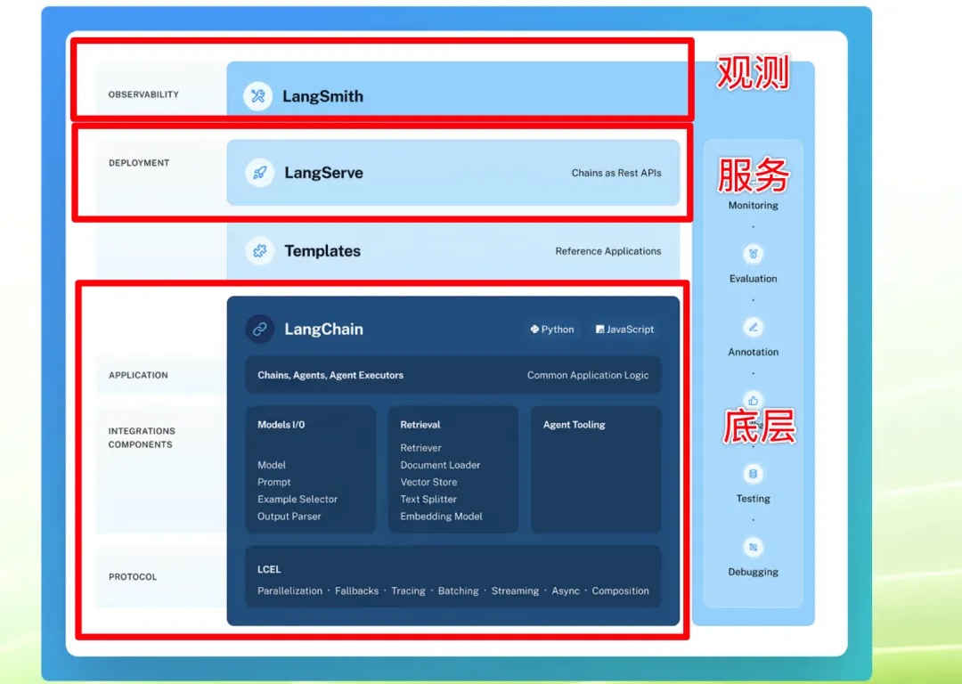Click 'Prompt' under Models I/O
This screenshot has height=684, width=962.
pyautogui.click(x=273, y=482)
